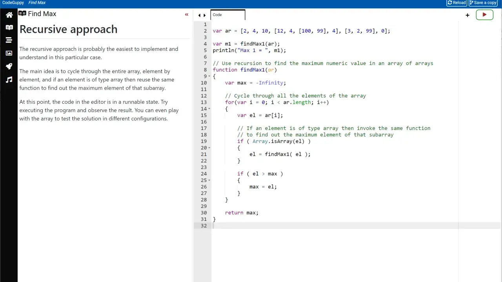
Task: Click the 'function findMax1(ar)' code line
Action: (x=245, y=70)
